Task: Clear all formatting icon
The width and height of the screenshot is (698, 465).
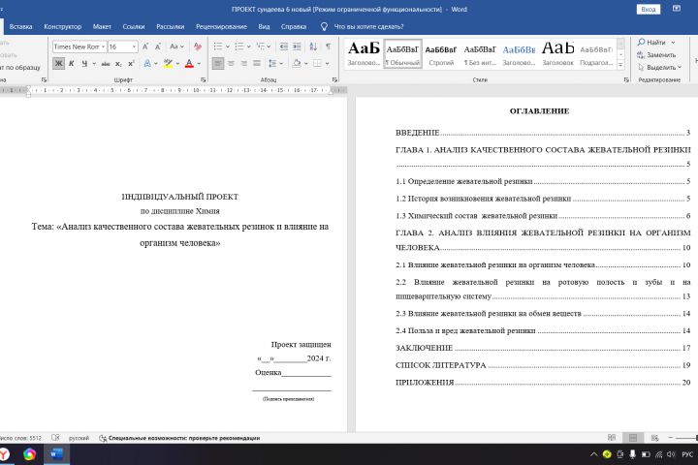Action: coord(197,46)
